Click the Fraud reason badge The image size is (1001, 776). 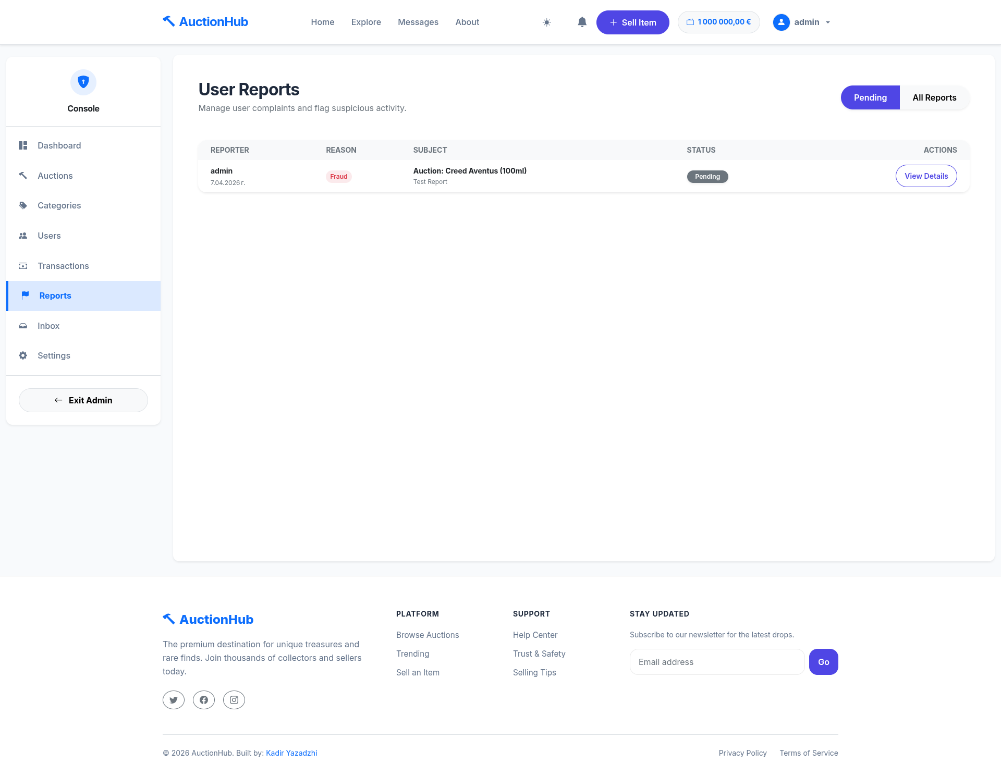point(339,177)
